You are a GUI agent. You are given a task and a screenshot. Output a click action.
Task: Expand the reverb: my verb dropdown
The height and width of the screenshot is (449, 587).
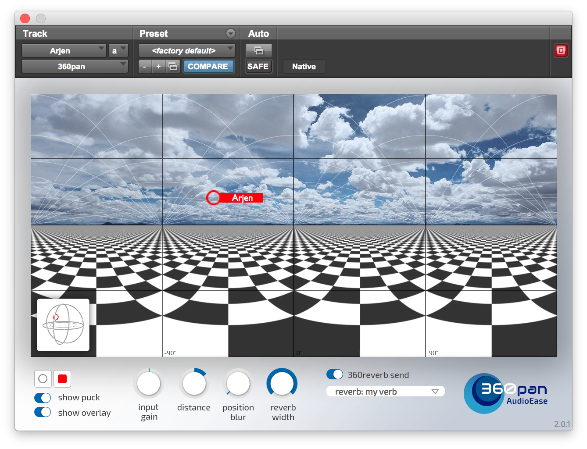point(385,392)
